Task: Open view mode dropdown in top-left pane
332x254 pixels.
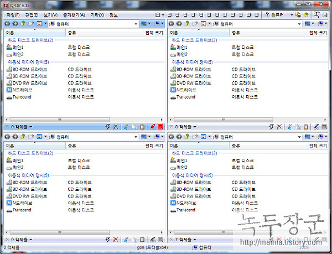Action: (45, 23)
